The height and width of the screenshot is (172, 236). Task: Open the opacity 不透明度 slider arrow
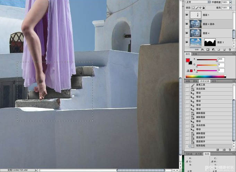pos(230,2)
